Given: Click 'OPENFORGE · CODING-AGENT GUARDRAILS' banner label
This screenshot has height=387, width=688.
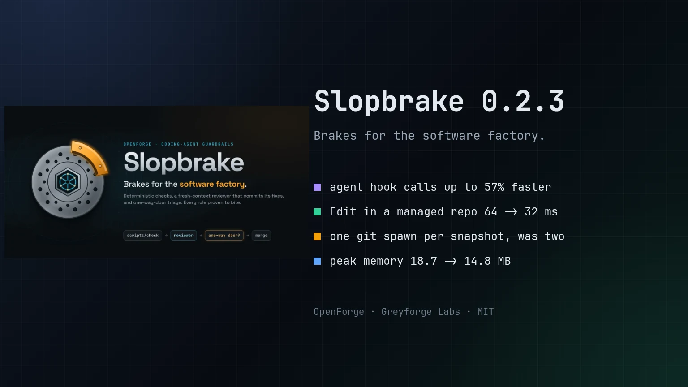Looking at the screenshot, I should pos(178,144).
